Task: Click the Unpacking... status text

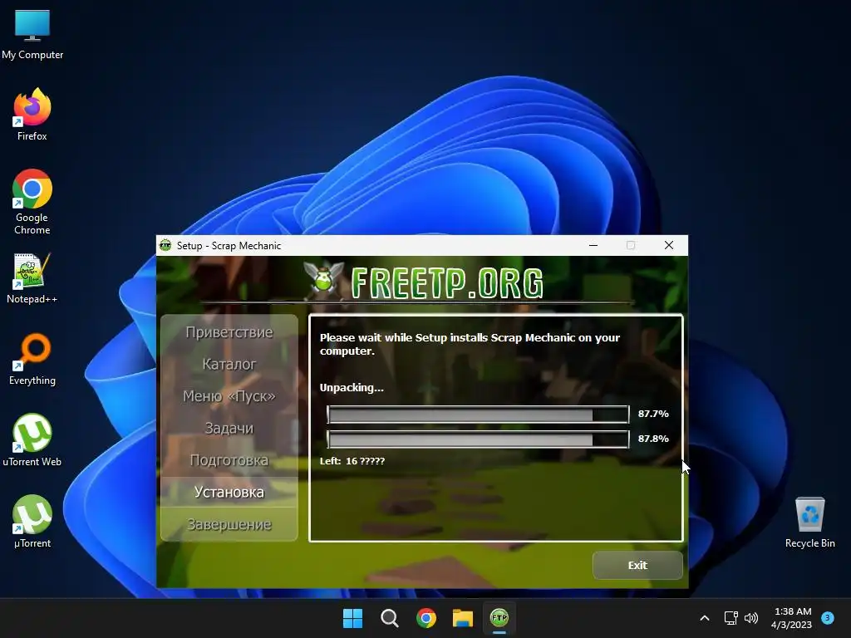Action: [352, 388]
